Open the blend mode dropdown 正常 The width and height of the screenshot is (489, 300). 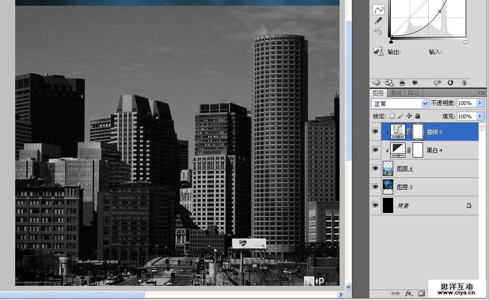click(425, 103)
